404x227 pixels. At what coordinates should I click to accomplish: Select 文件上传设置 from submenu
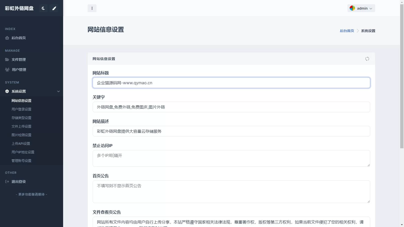(21, 126)
